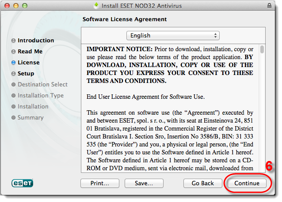
Task: Click the blue License step bullet
Action: (14, 63)
